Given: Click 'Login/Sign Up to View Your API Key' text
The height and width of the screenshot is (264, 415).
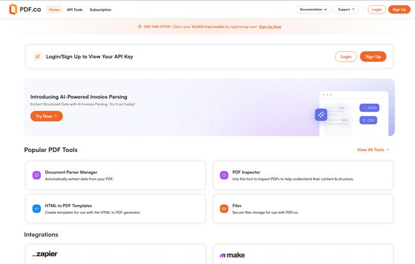Looking at the screenshot, I should click(89, 57).
